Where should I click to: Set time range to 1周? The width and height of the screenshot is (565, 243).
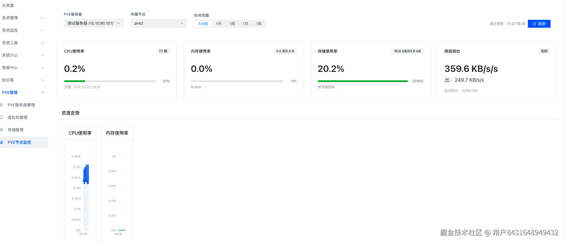pos(232,24)
